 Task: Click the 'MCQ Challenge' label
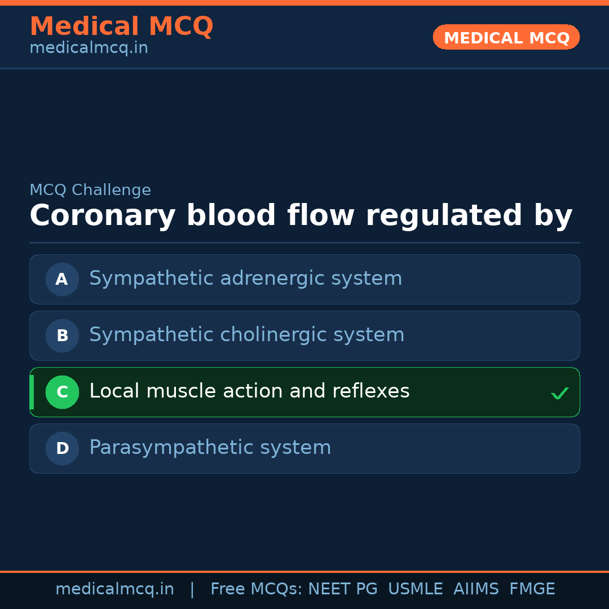click(x=90, y=191)
